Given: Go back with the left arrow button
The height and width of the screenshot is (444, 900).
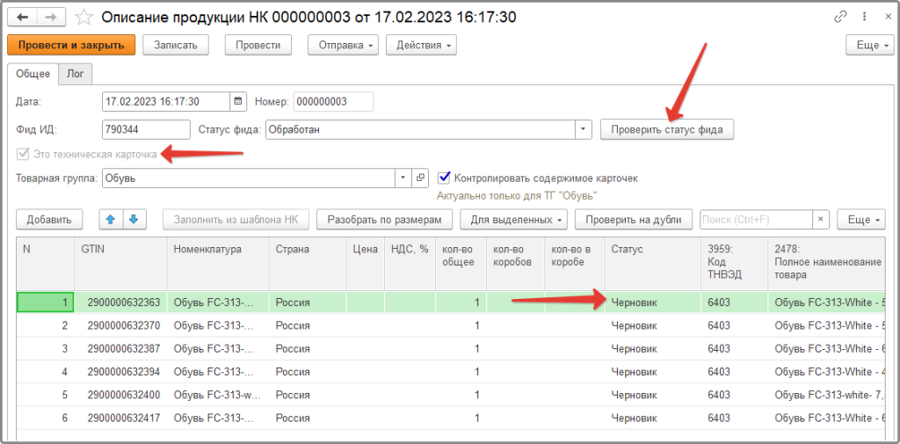Looking at the screenshot, I should 22,18.
